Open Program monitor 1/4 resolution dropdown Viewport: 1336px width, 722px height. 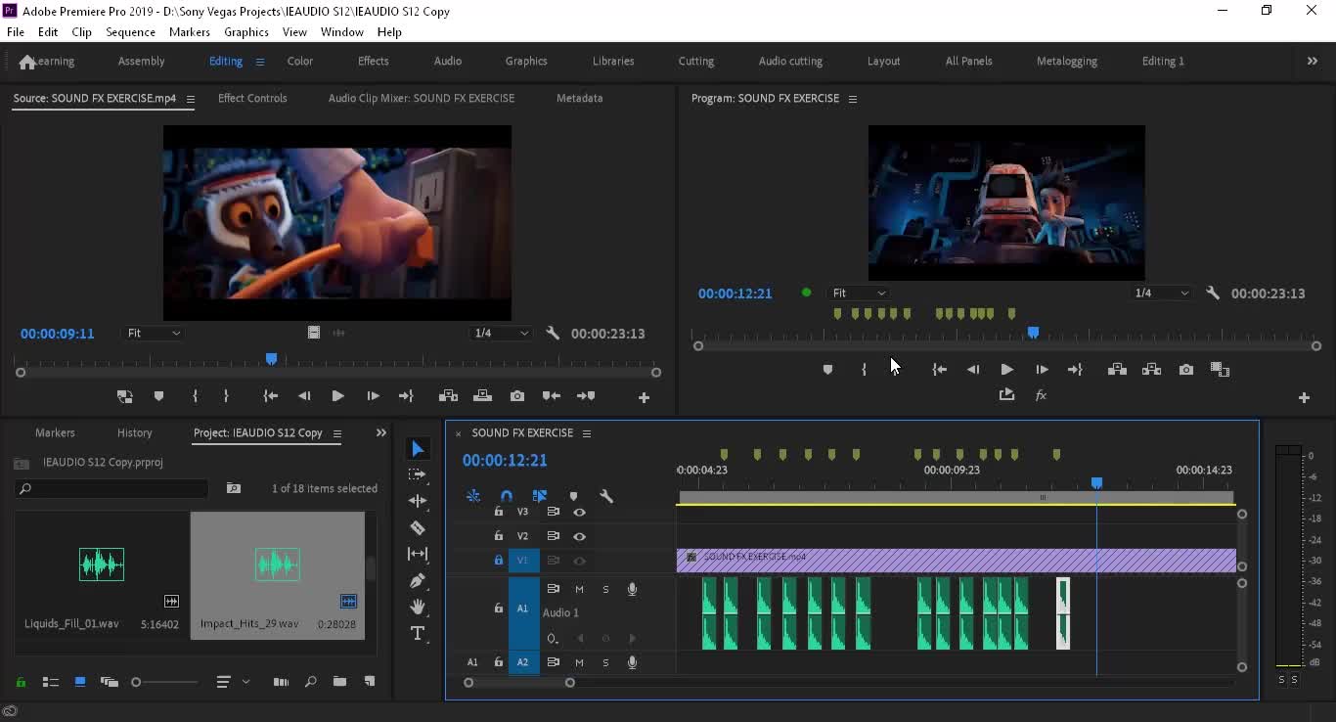(1161, 293)
